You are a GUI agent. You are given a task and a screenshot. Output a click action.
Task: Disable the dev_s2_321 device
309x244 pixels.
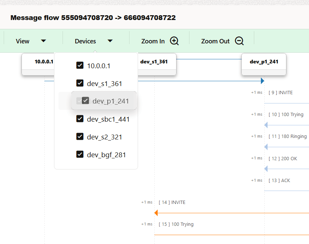[80, 136]
